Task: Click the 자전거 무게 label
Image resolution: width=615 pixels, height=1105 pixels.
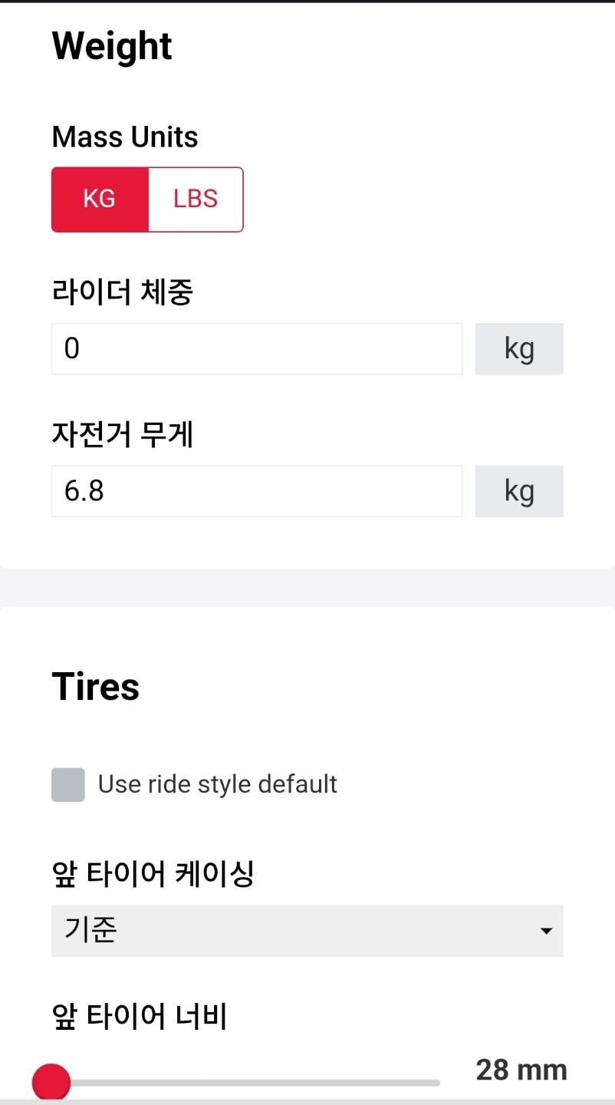Action: [123, 435]
